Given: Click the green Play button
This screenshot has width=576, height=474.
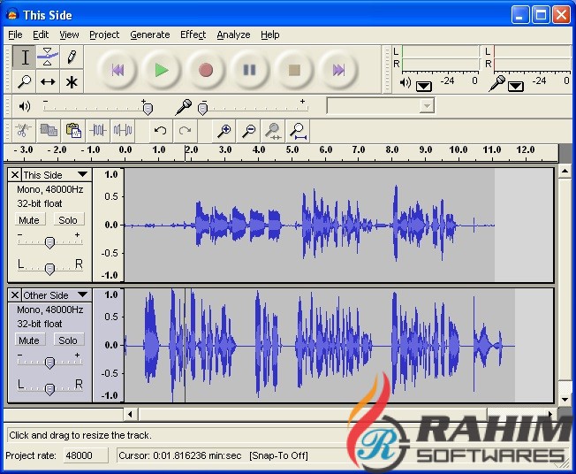Looking at the screenshot, I should (x=161, y=70).
